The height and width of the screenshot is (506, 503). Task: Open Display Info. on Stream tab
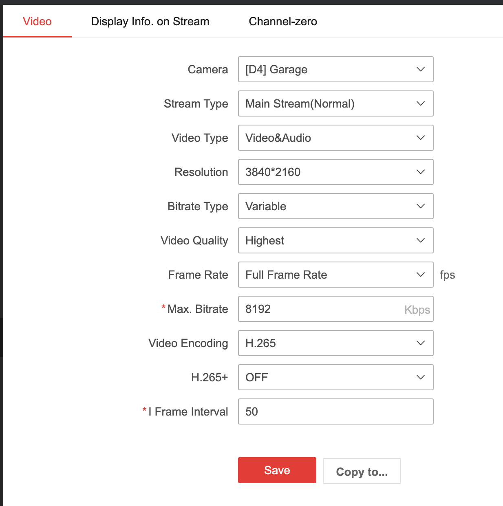point(150,22)
